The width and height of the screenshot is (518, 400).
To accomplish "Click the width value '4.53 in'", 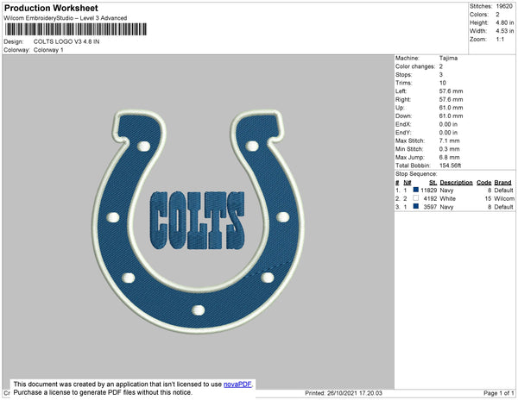I will coord(505,31).
